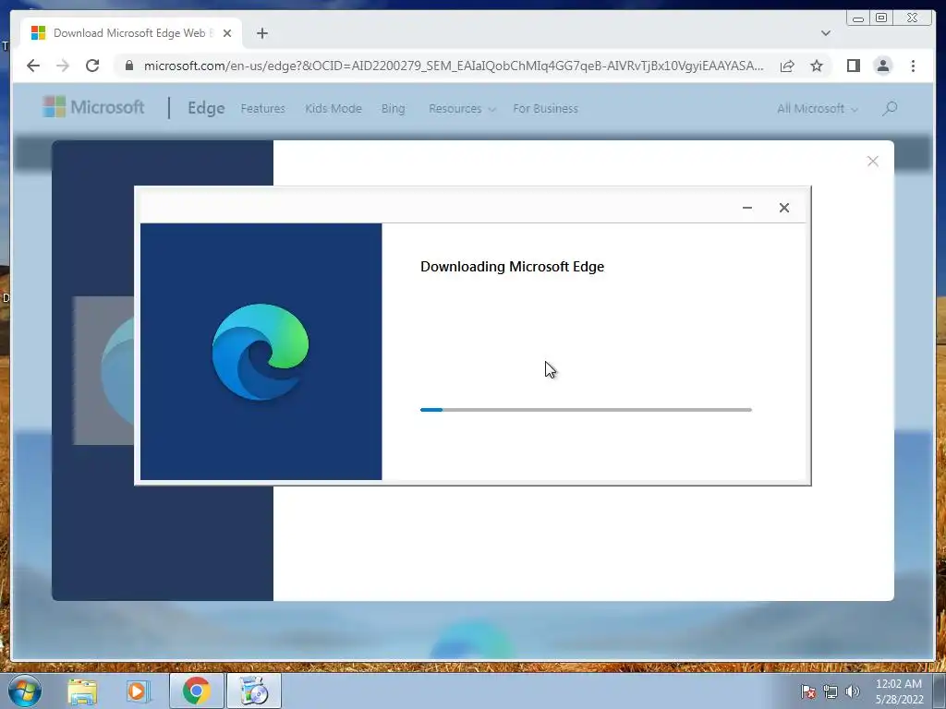Open a new browser tab
The height and width of the screenshot is (709, 946).
pyautogui.click(x=261, y=33)
